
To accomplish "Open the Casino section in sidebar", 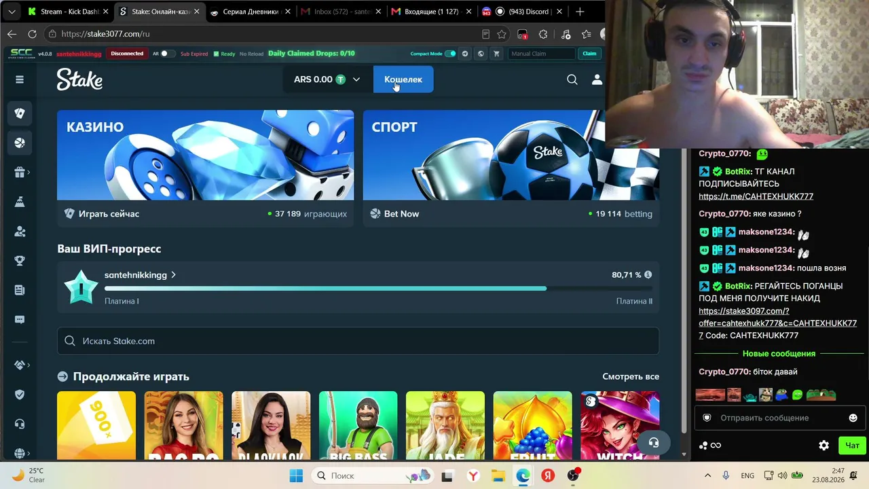I will coord(20,113).
